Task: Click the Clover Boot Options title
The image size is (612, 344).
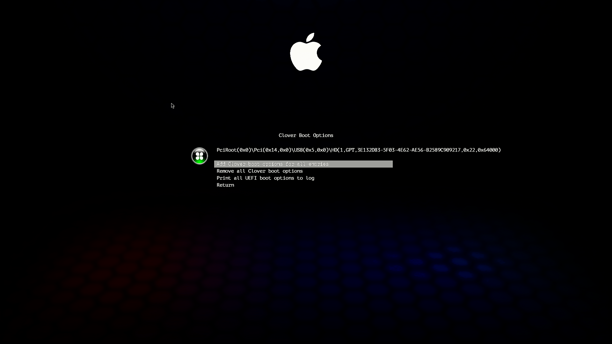Action: pyautogui.click(x=306, y=135)
